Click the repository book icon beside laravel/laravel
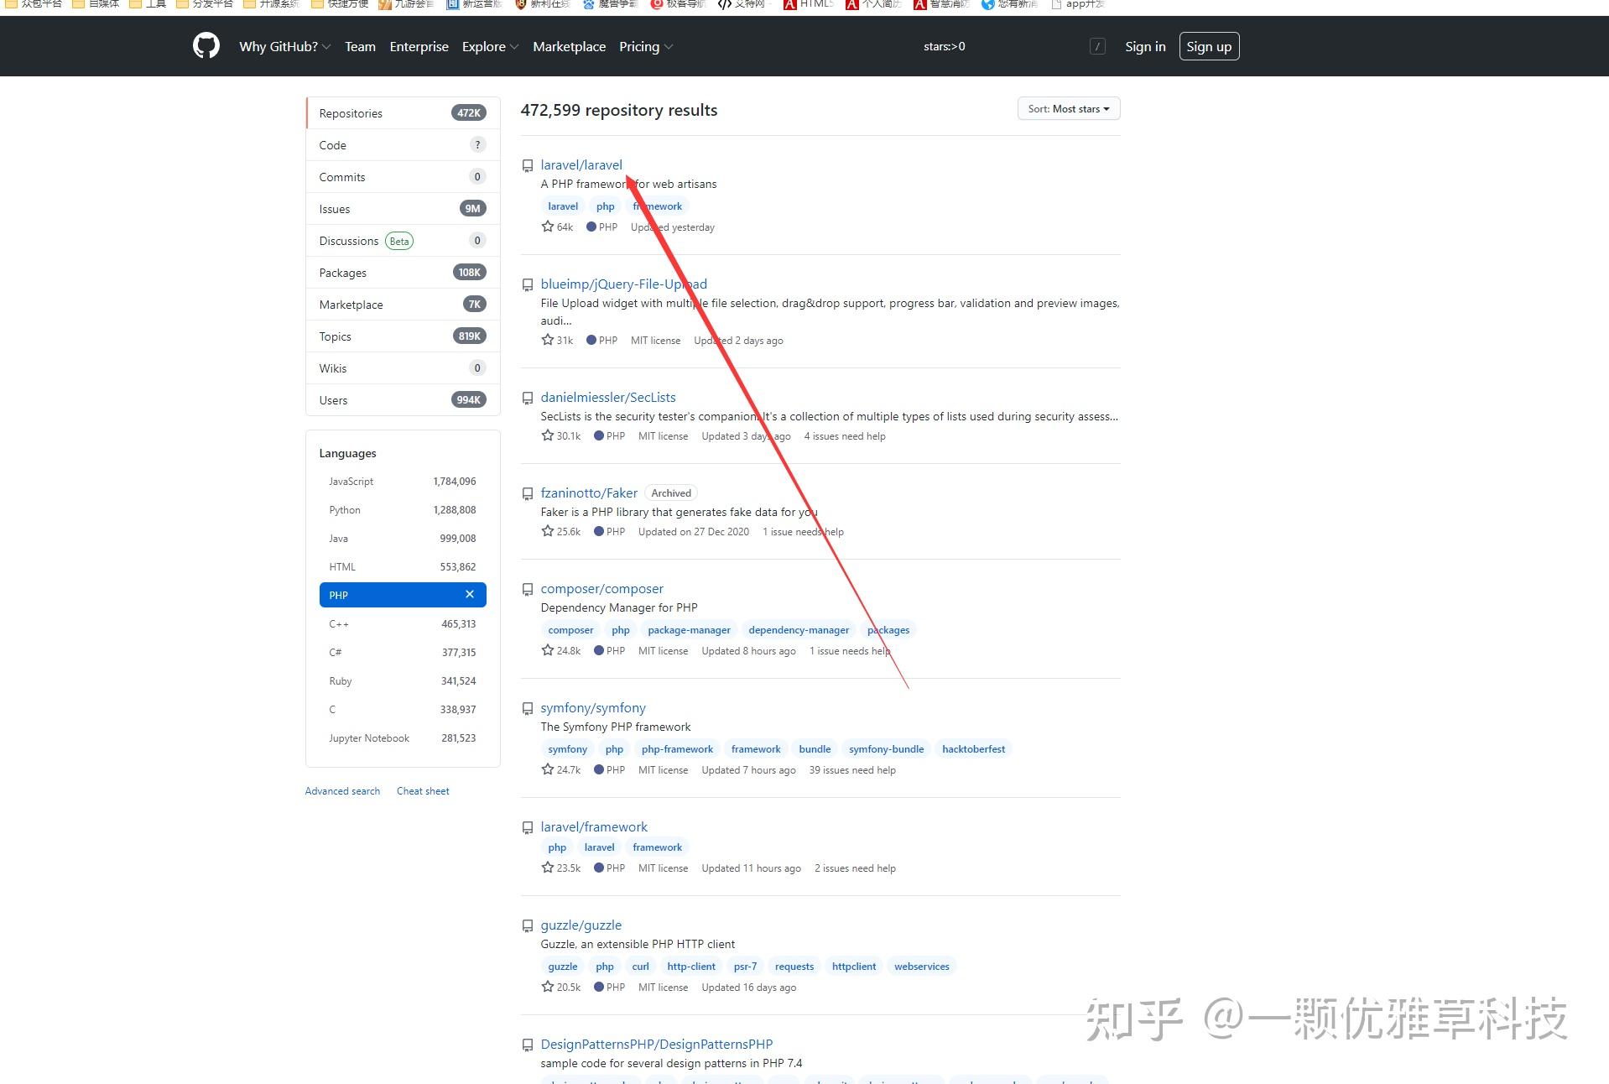Viewport: 1609px width, 1084px height. pyautogui.click(x=528, y=165)
